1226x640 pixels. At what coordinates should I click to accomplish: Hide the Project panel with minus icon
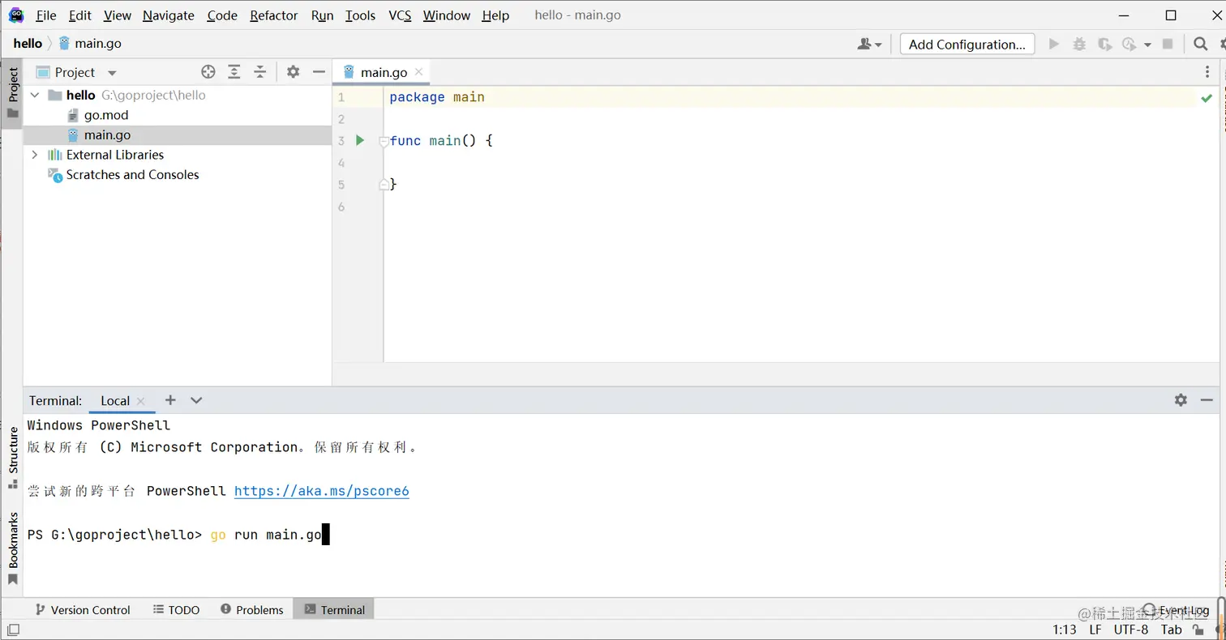pyautogui.click(x=319, y=71)
